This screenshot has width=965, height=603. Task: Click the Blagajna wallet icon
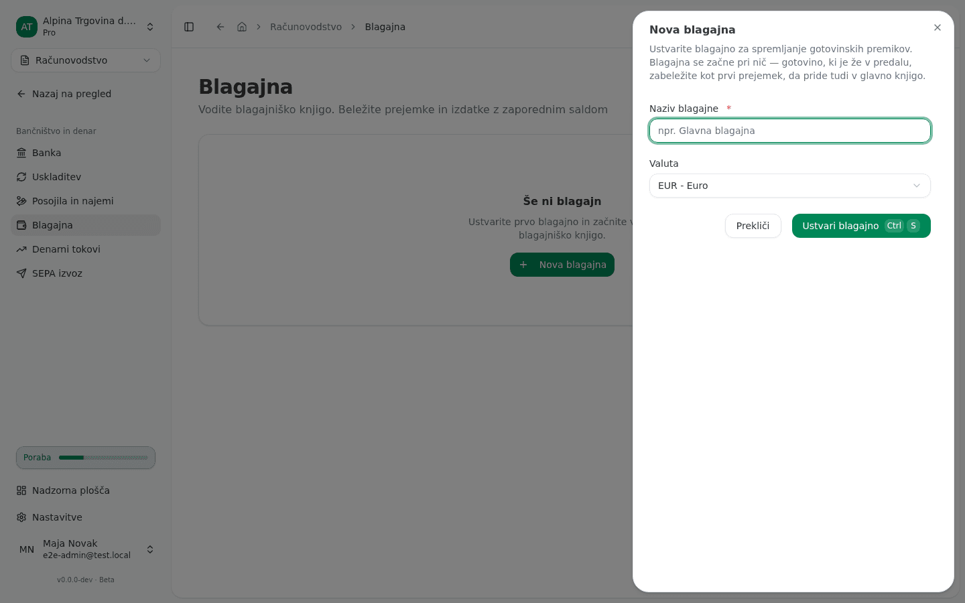21,225
